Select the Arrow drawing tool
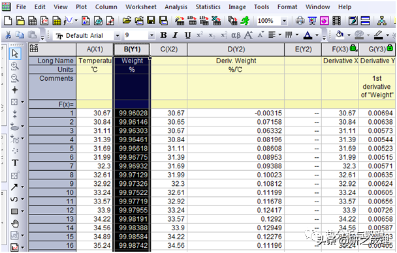This screenshot has width=397, height=253. (14, 187)
